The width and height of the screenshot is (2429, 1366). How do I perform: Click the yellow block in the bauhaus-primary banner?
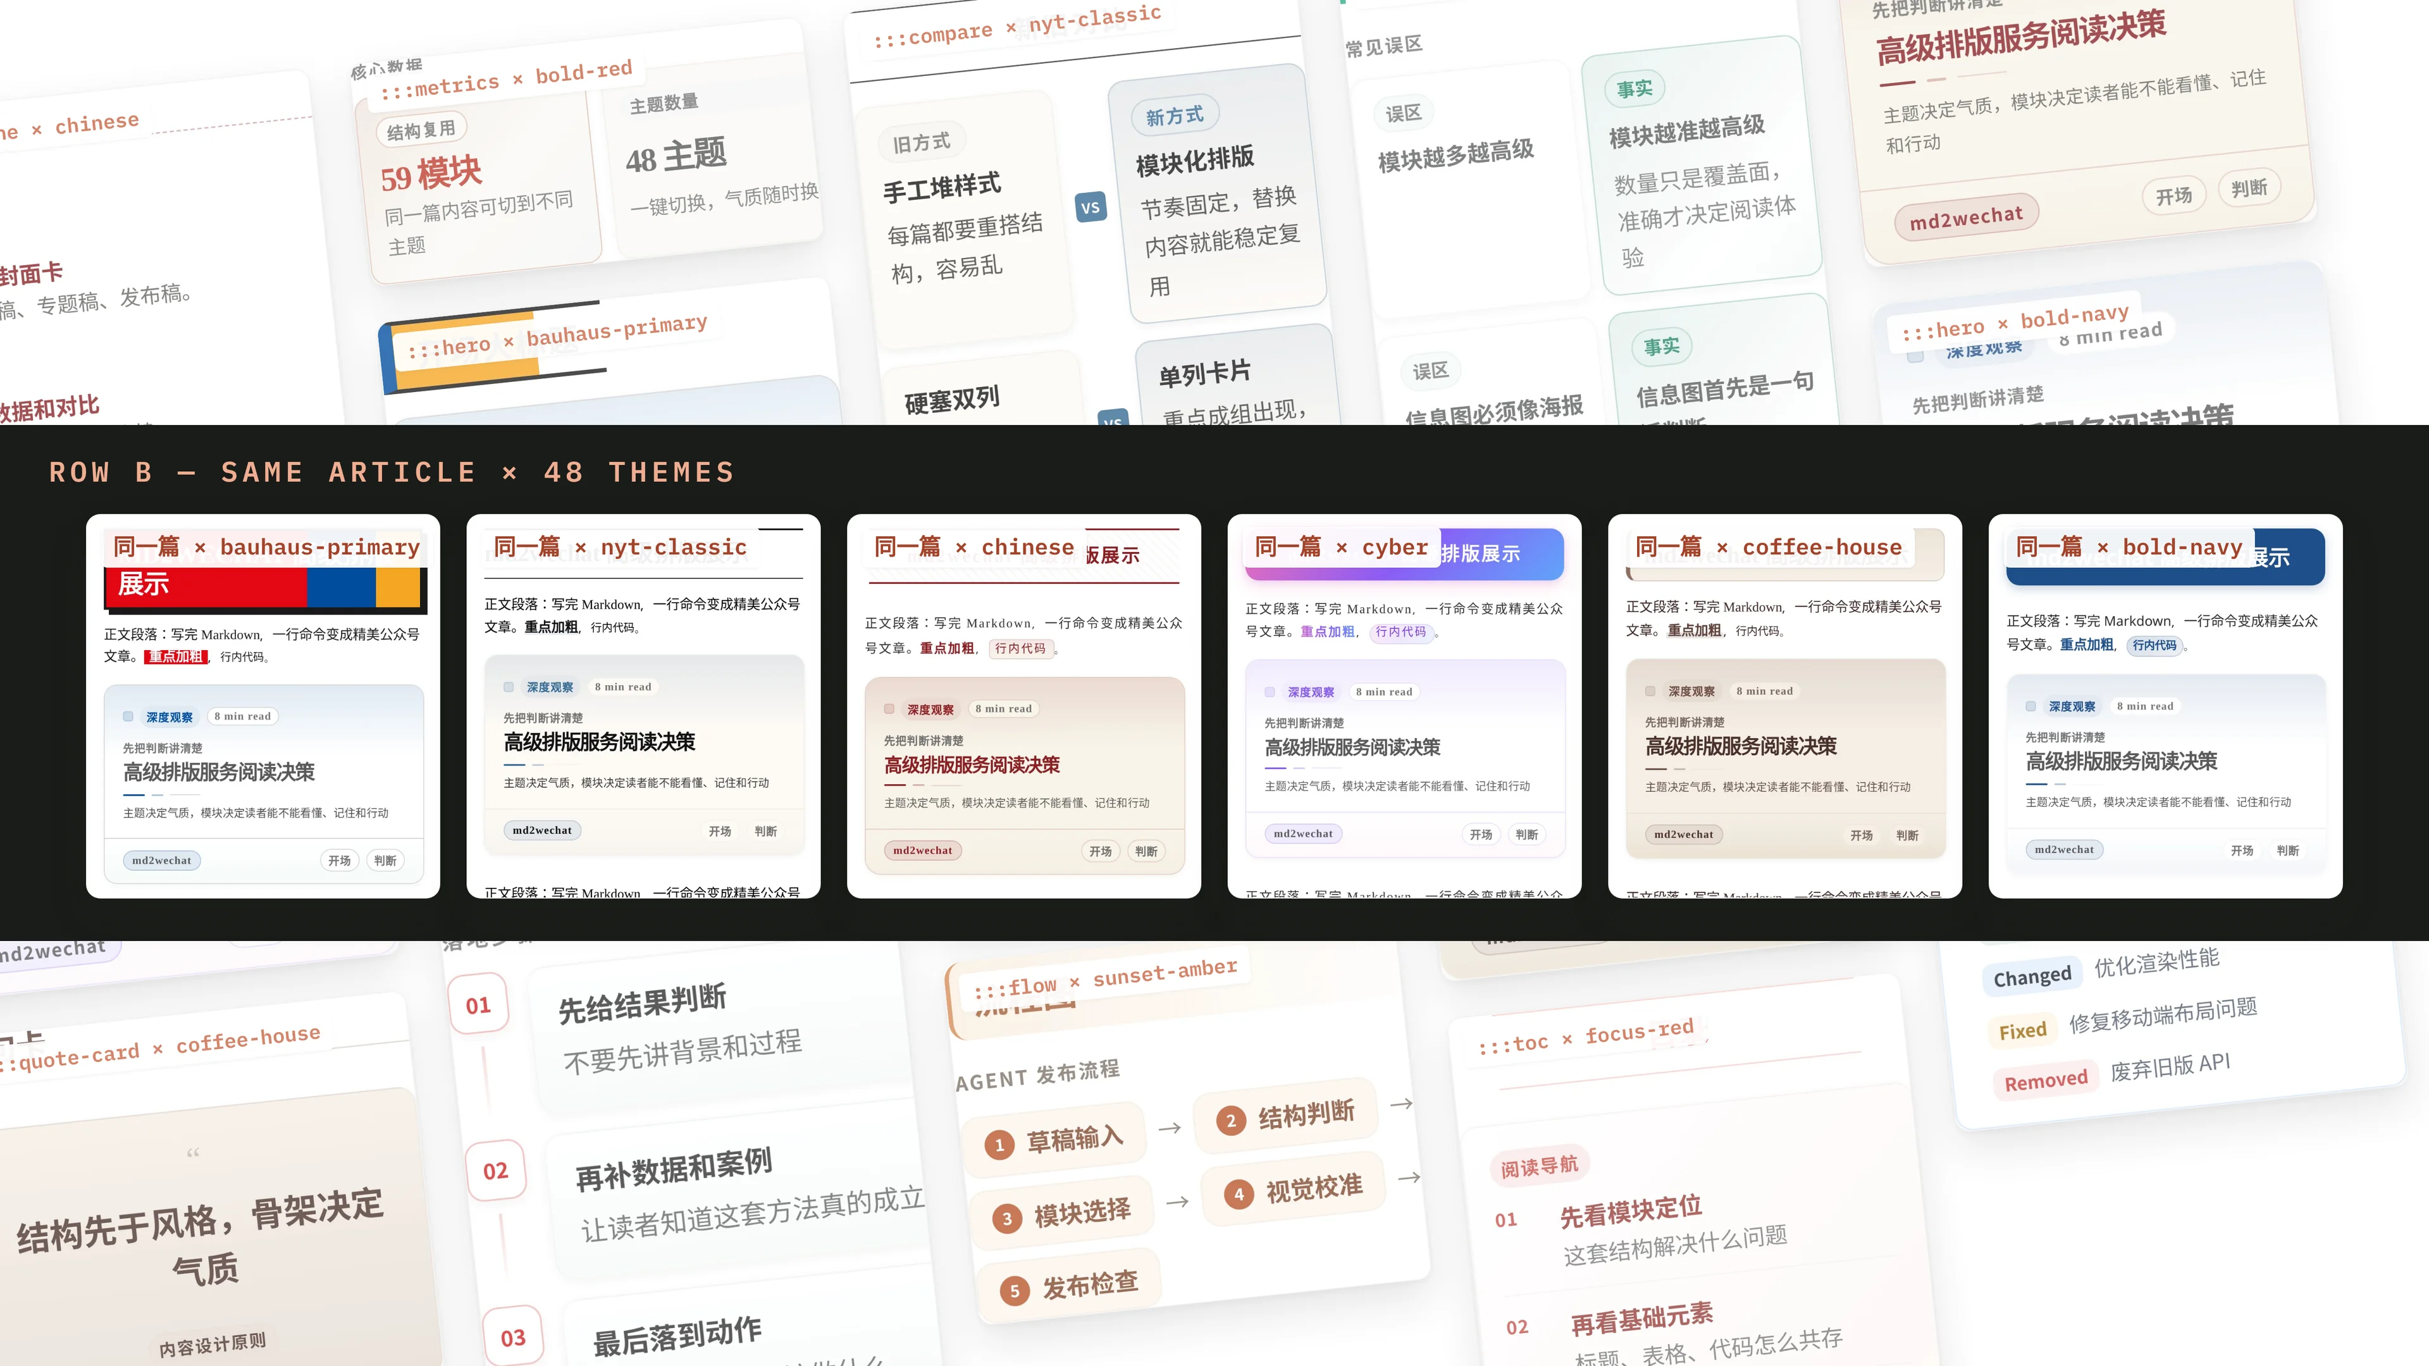(x=398, y=588)
